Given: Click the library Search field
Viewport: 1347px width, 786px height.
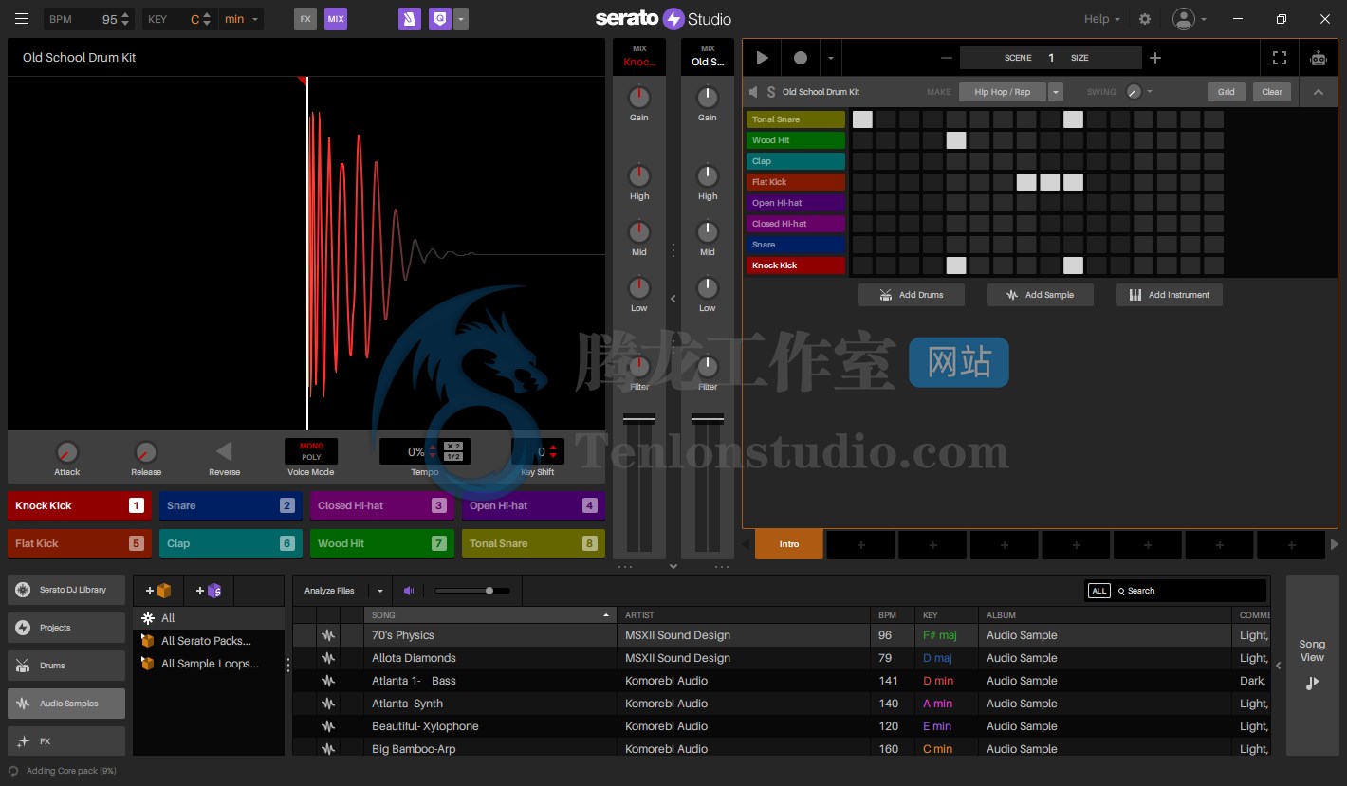Looking at the screenshot, I should coord(1190,591).
